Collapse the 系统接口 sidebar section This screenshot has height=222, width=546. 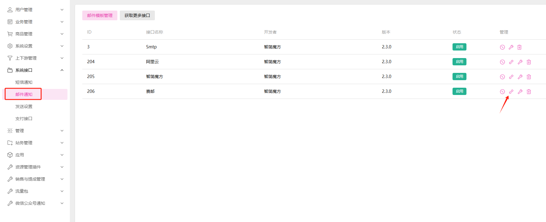tap(35, 70)
